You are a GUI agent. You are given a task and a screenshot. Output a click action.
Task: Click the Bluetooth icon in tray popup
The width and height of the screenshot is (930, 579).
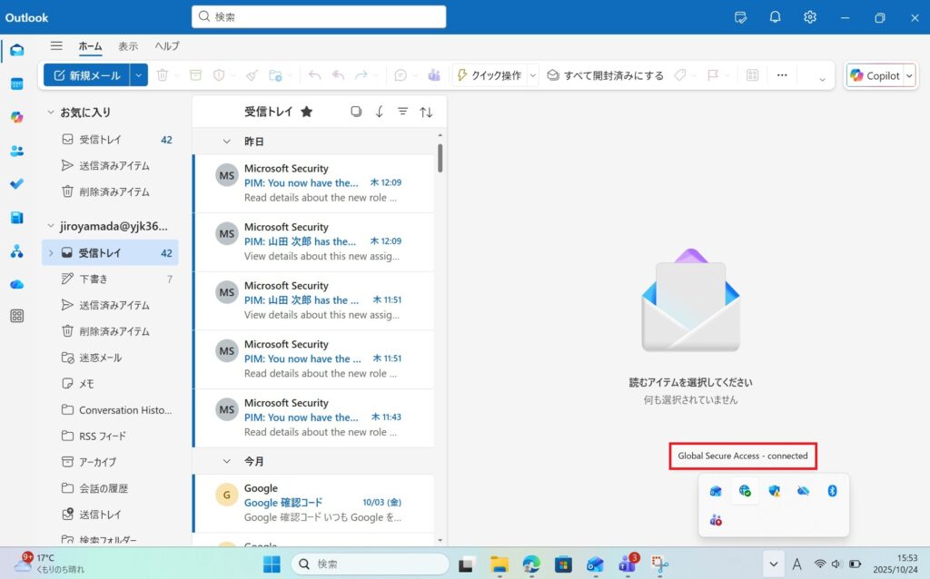point(831,491)
